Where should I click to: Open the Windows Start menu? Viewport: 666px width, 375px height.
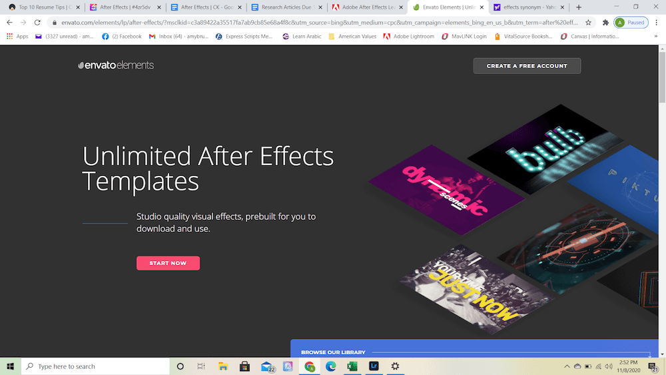[x=11, y=366]
